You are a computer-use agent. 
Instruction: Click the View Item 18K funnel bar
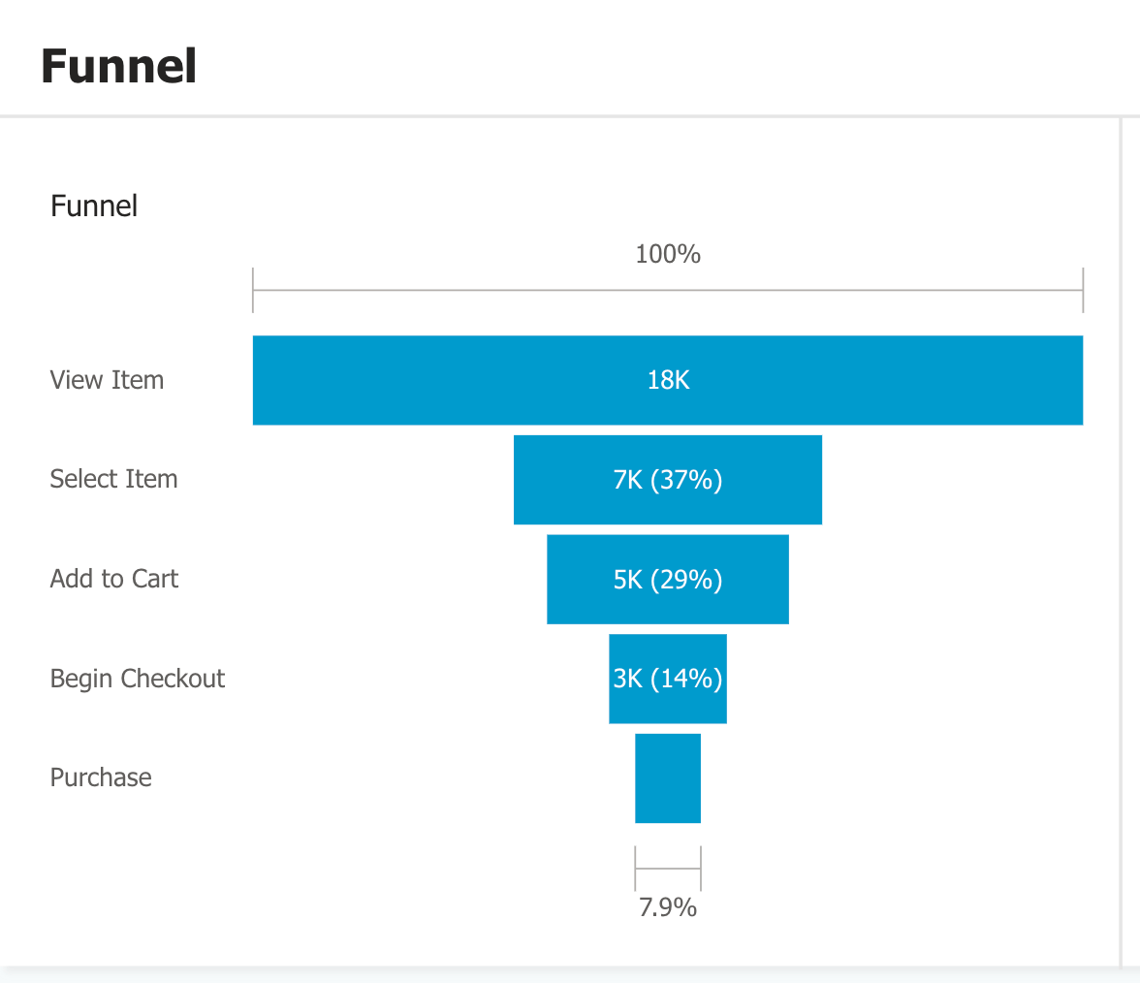667,380
